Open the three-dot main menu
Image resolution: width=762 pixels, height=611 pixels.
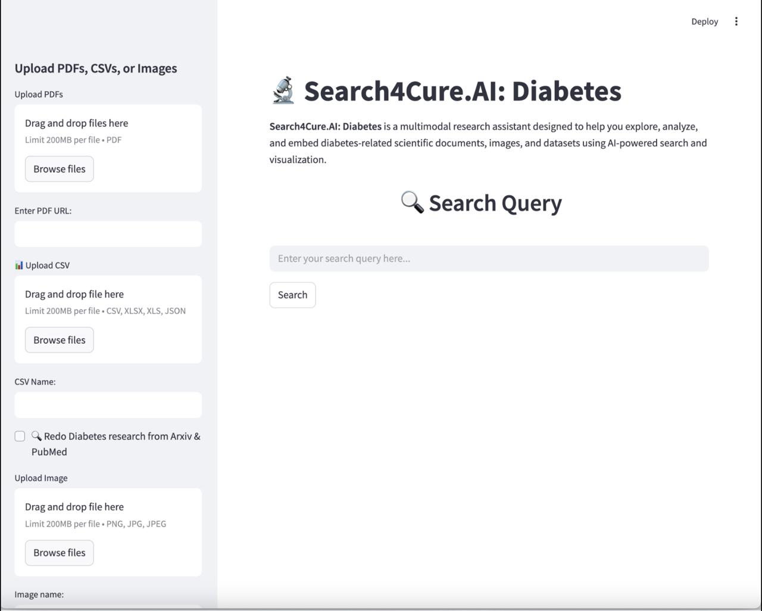coord(736,21)
